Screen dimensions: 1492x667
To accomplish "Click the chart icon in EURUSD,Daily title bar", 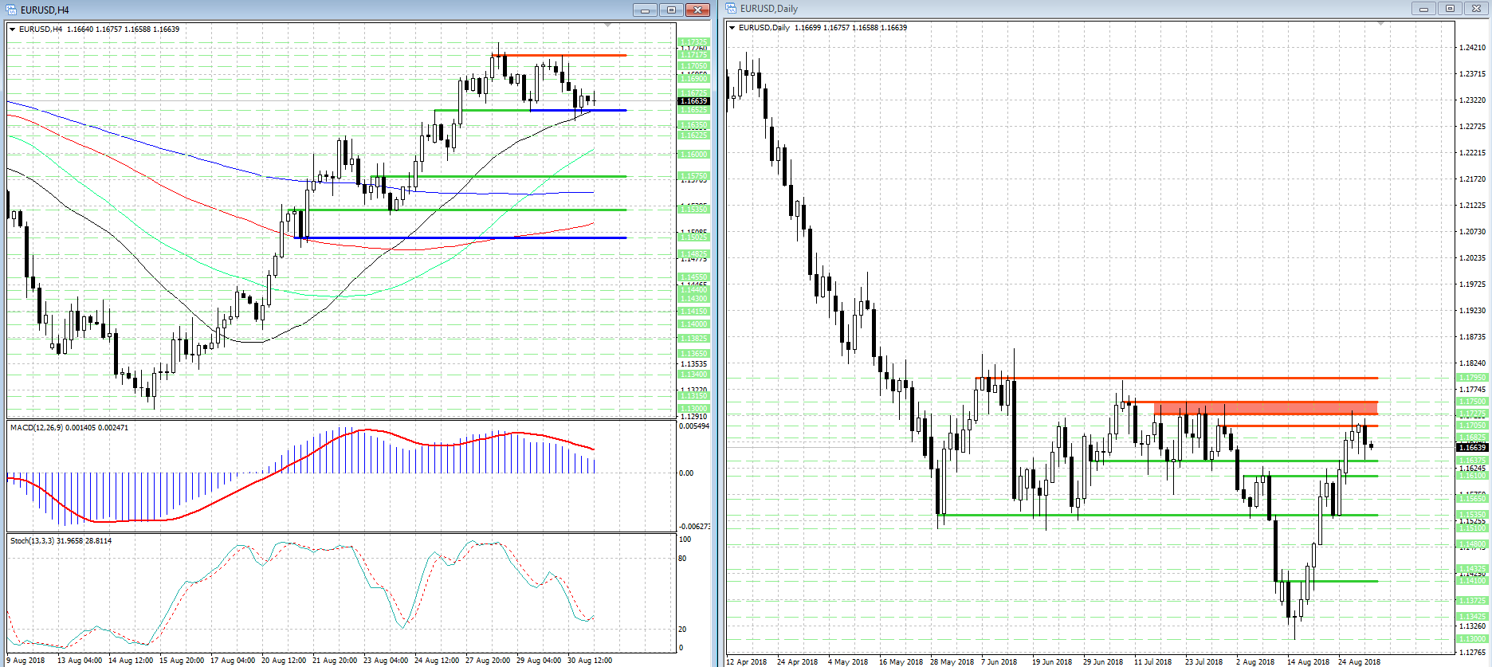I will (732, 8).
